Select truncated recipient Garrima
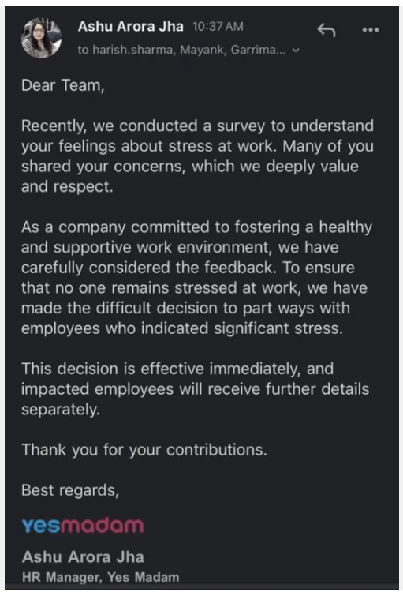The height and width of the screenshot is (592, 403). coord(258,50)
